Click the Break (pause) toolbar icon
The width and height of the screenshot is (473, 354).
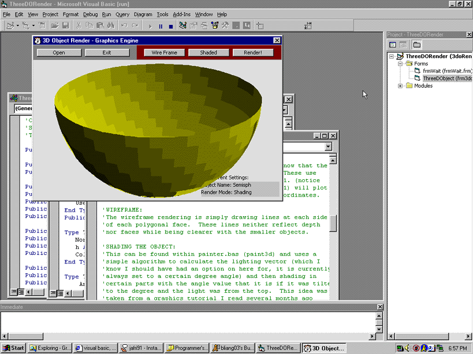161,26
